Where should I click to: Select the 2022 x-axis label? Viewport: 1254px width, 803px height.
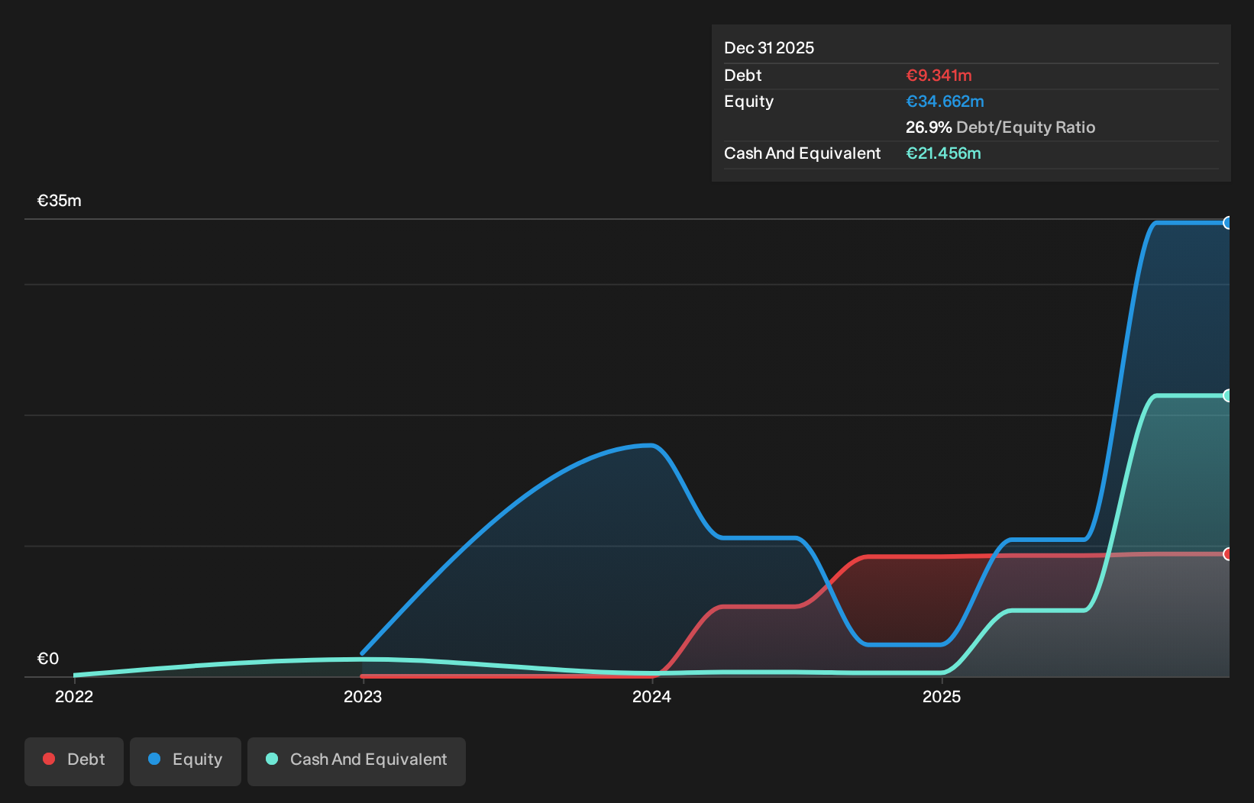coord(74,696)
